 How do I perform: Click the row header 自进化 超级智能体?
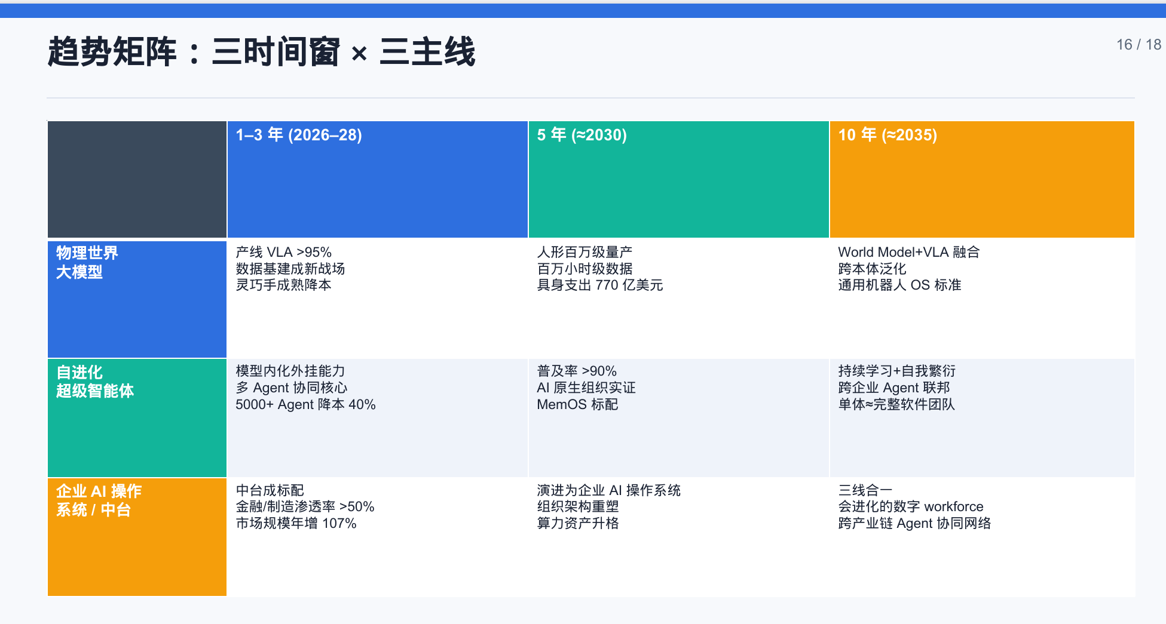click(137, 418)
